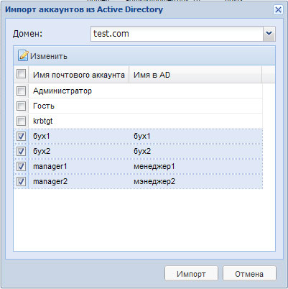Select бух1 in the mail account column
288x289 pixels.
(42, 136)
